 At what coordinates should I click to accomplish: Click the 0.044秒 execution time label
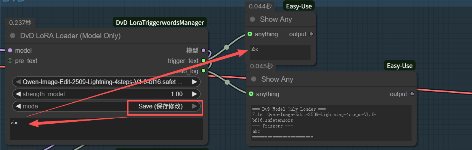[260, 6]
